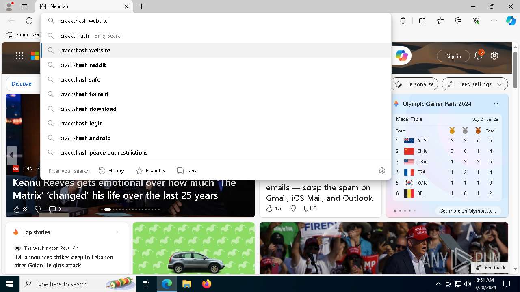The width and height of the screenshot is (520, 292).
Task: Filter search by Favorites
Action: (x=150, y=171)
